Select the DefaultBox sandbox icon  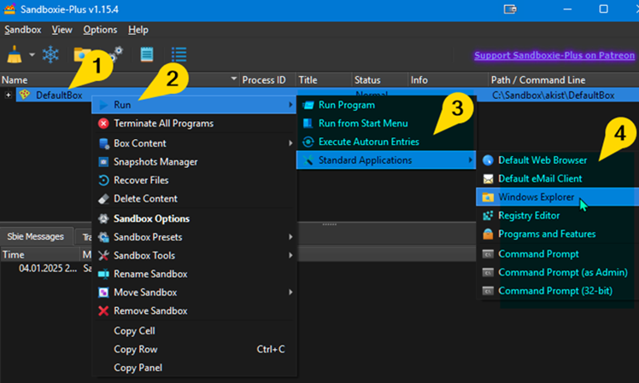click(x=25, y=95)
